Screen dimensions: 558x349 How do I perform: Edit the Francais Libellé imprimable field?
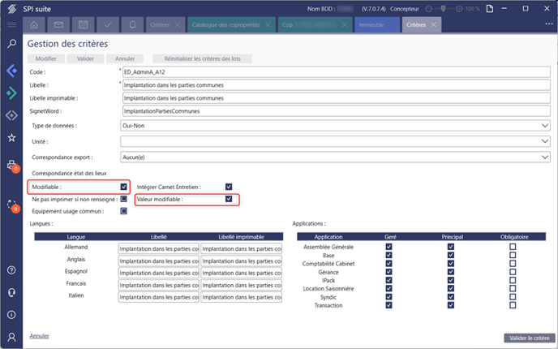[241, 285]
